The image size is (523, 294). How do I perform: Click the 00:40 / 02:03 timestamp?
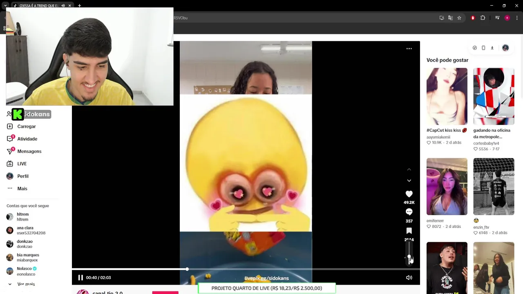point(98,278)
